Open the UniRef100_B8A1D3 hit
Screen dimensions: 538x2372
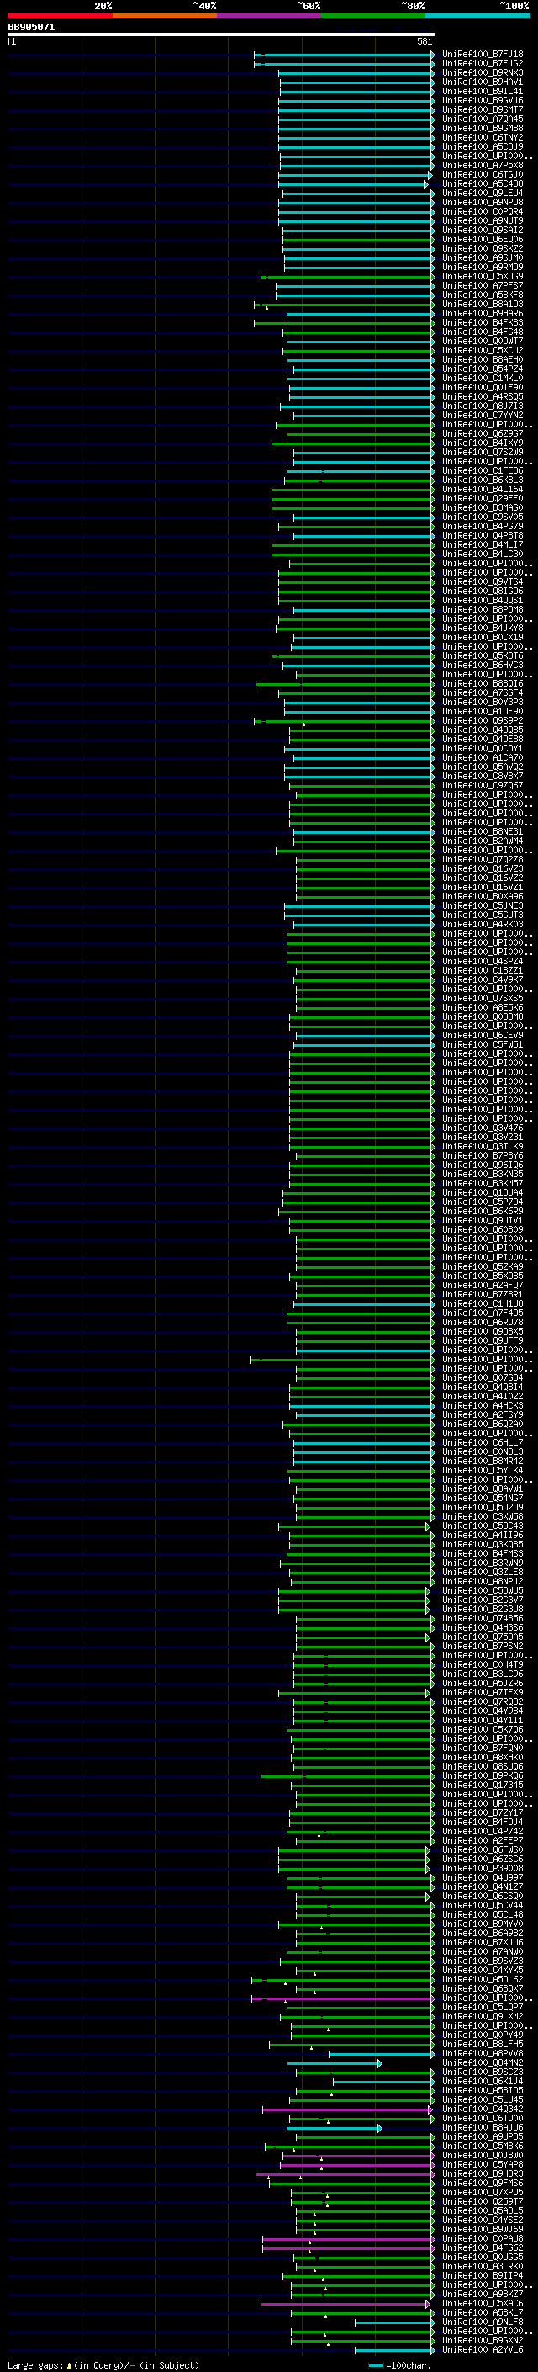pyautogui.click(x=482, y=304)
